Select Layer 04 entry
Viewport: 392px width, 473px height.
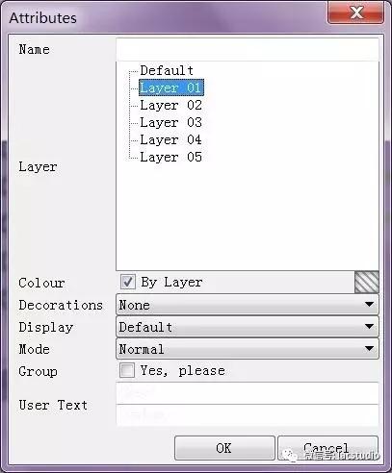[170, 139]
